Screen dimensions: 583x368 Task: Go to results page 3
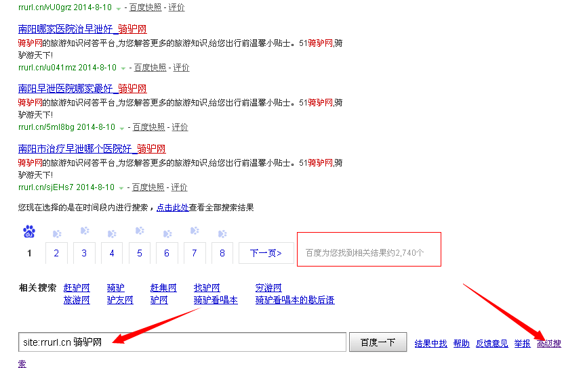pos(84,253)
